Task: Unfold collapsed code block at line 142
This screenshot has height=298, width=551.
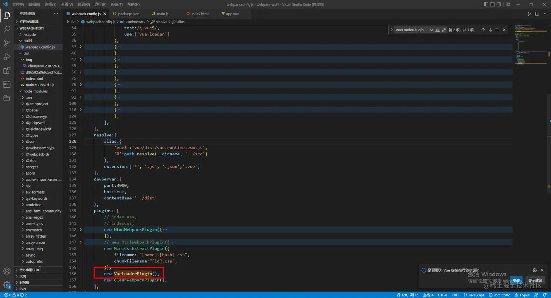Action: [x=81, y=230]
